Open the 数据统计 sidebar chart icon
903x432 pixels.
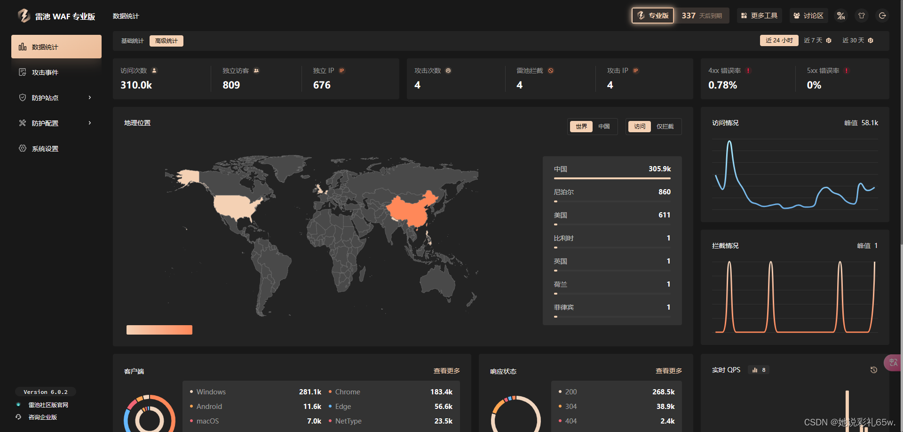[22, 47]
